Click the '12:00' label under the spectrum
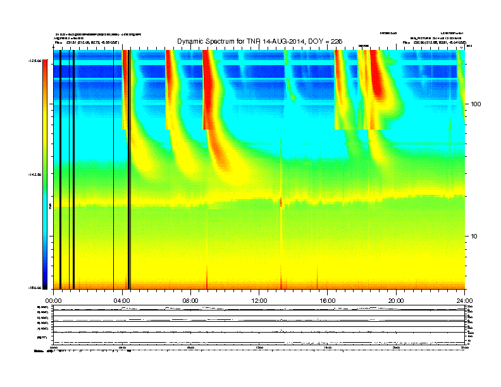Viewport: 501px width, 387px height. click(x=259, y=301)
